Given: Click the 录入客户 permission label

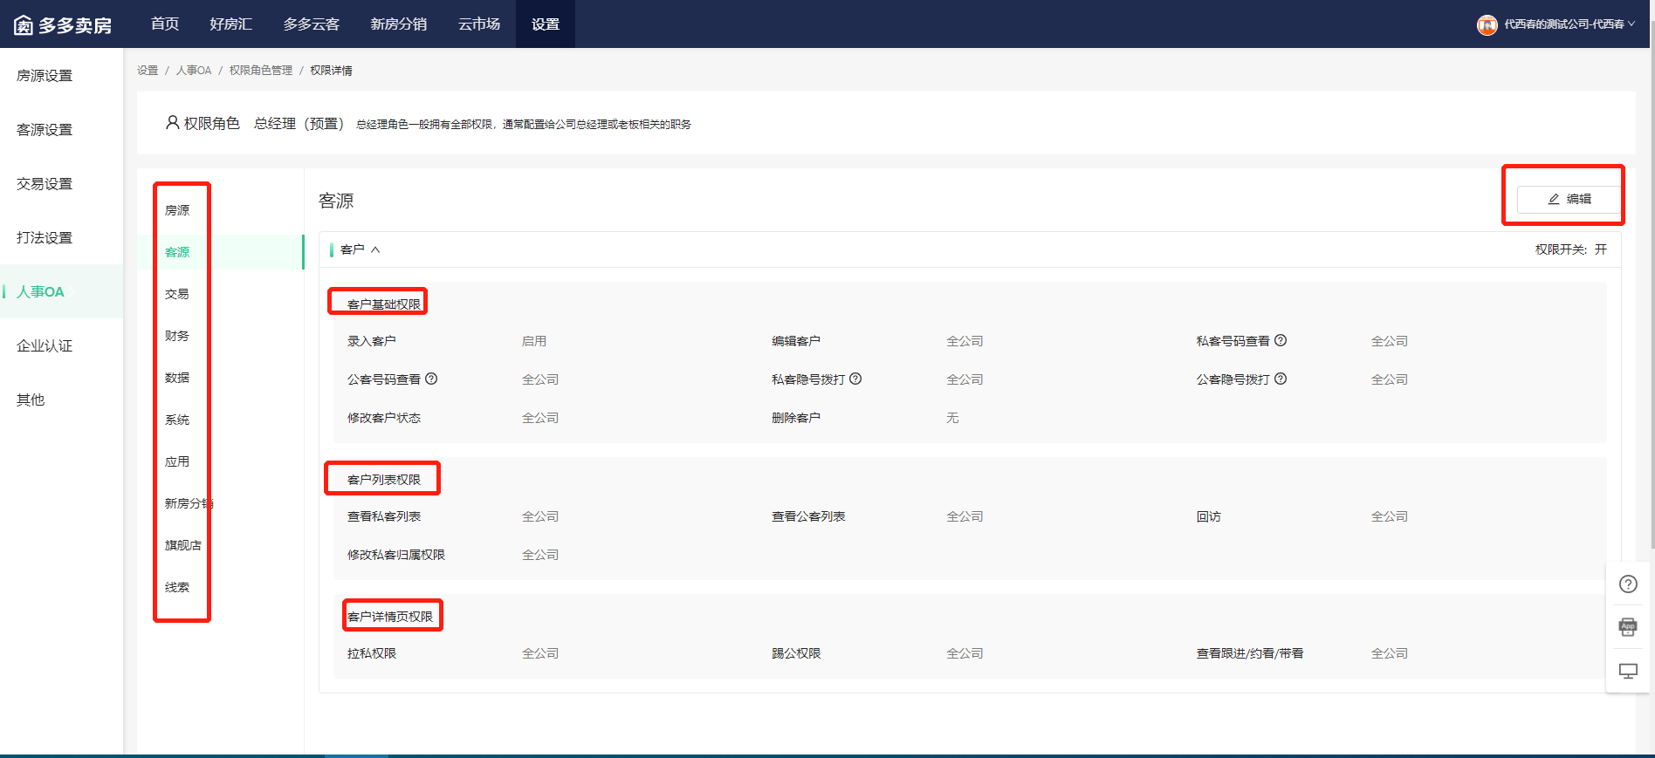Looking at the screenshot, I should pos(372,341).
